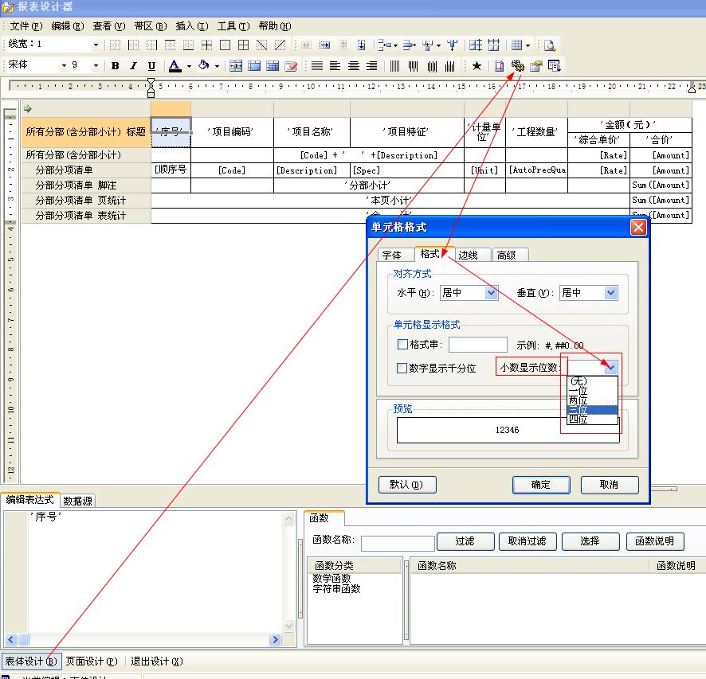The width and height of the screenshot is (706, 679).
Task: Toggle Italic formatting in toolbar
Action: tap(133, 66)
